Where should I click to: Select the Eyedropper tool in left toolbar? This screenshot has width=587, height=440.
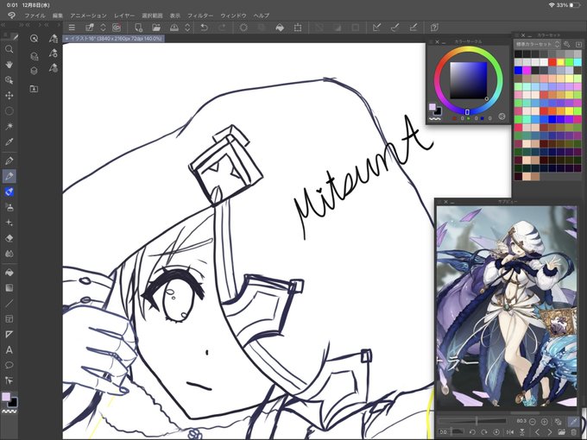(9, 141)
